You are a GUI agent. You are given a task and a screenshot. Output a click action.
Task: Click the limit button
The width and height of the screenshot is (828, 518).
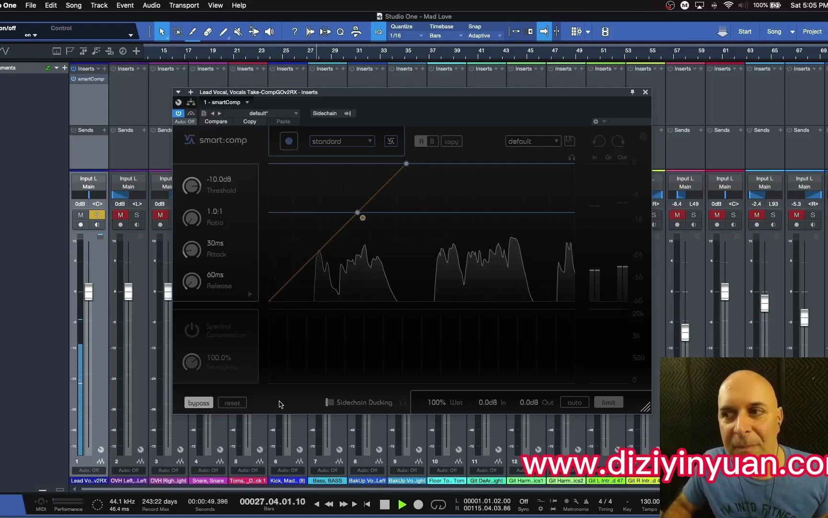click(x=609, y=402)
